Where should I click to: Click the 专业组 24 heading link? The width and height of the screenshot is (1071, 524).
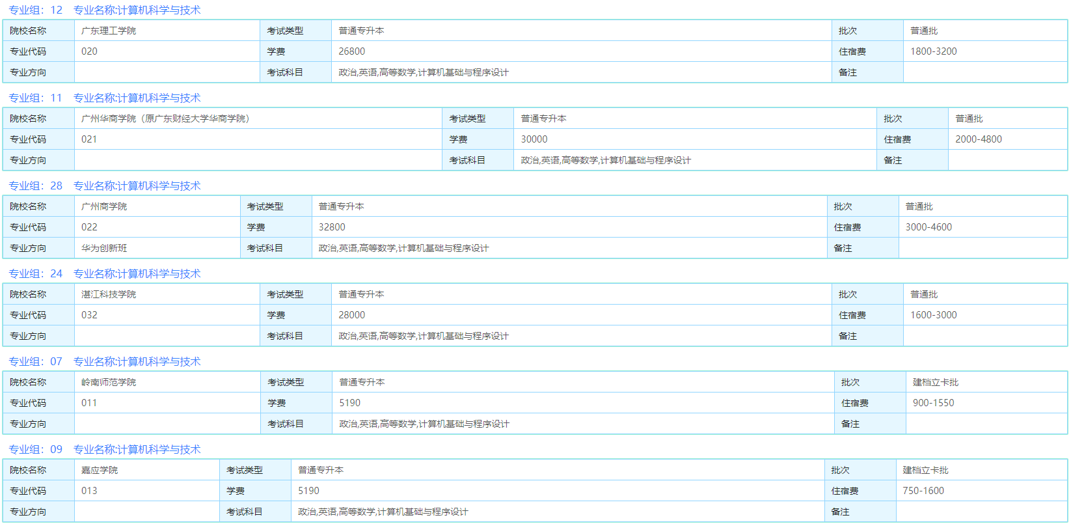104,273
